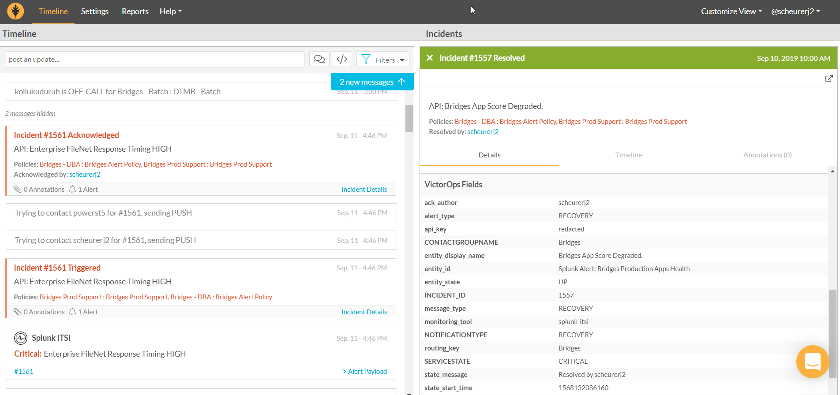Click the incident details scroll up arrow
Screen dimensions: 840x395
click(832, 171)
